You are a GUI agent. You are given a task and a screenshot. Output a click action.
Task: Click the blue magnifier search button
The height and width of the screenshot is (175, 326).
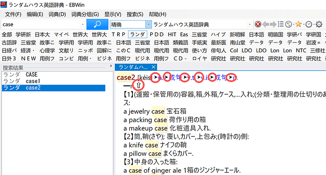point(97,24)
